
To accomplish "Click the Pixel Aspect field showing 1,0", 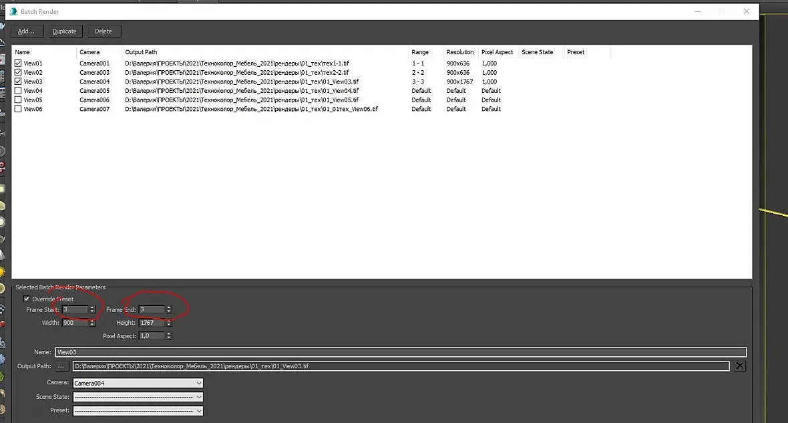I will click(x=152, y=336).
